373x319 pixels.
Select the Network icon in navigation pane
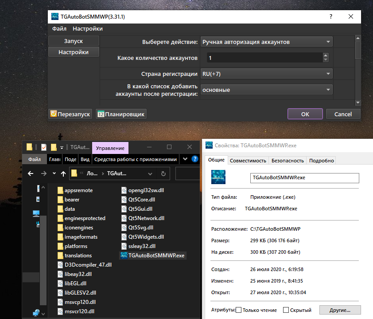click(36, 313)
